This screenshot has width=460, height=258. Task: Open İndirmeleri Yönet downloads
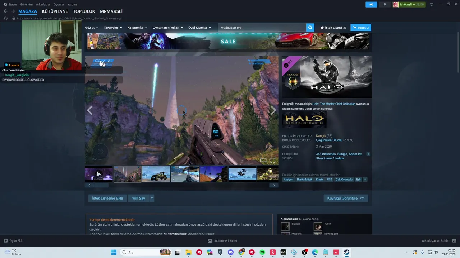coord(223,241)
